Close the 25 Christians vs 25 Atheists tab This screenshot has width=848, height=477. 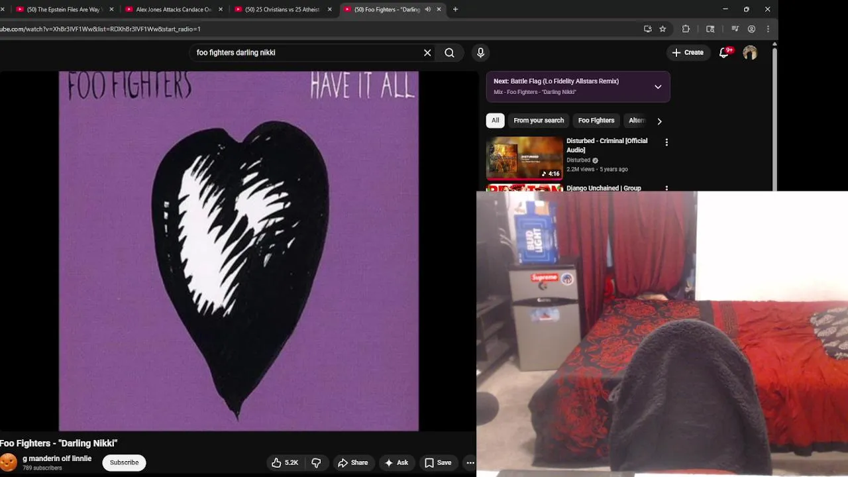[x=330, y=9]
